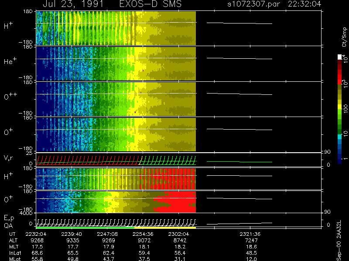349x261 pixels.
Task: Select the UT value "2247:08"
Action: pos(107,234)
